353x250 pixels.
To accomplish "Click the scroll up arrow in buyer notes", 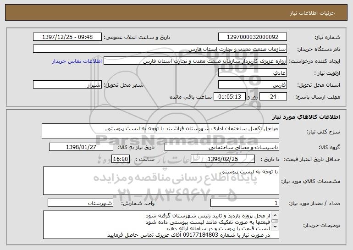I will click(275, 214).
